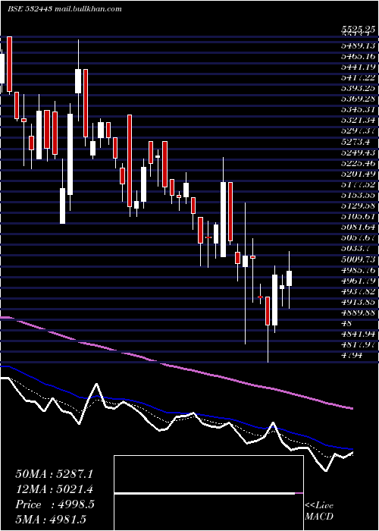The image size is (379, 531).
Task: Click the 5525.25 price axis label
Action: pyautogui.click(x=358, y=30)
